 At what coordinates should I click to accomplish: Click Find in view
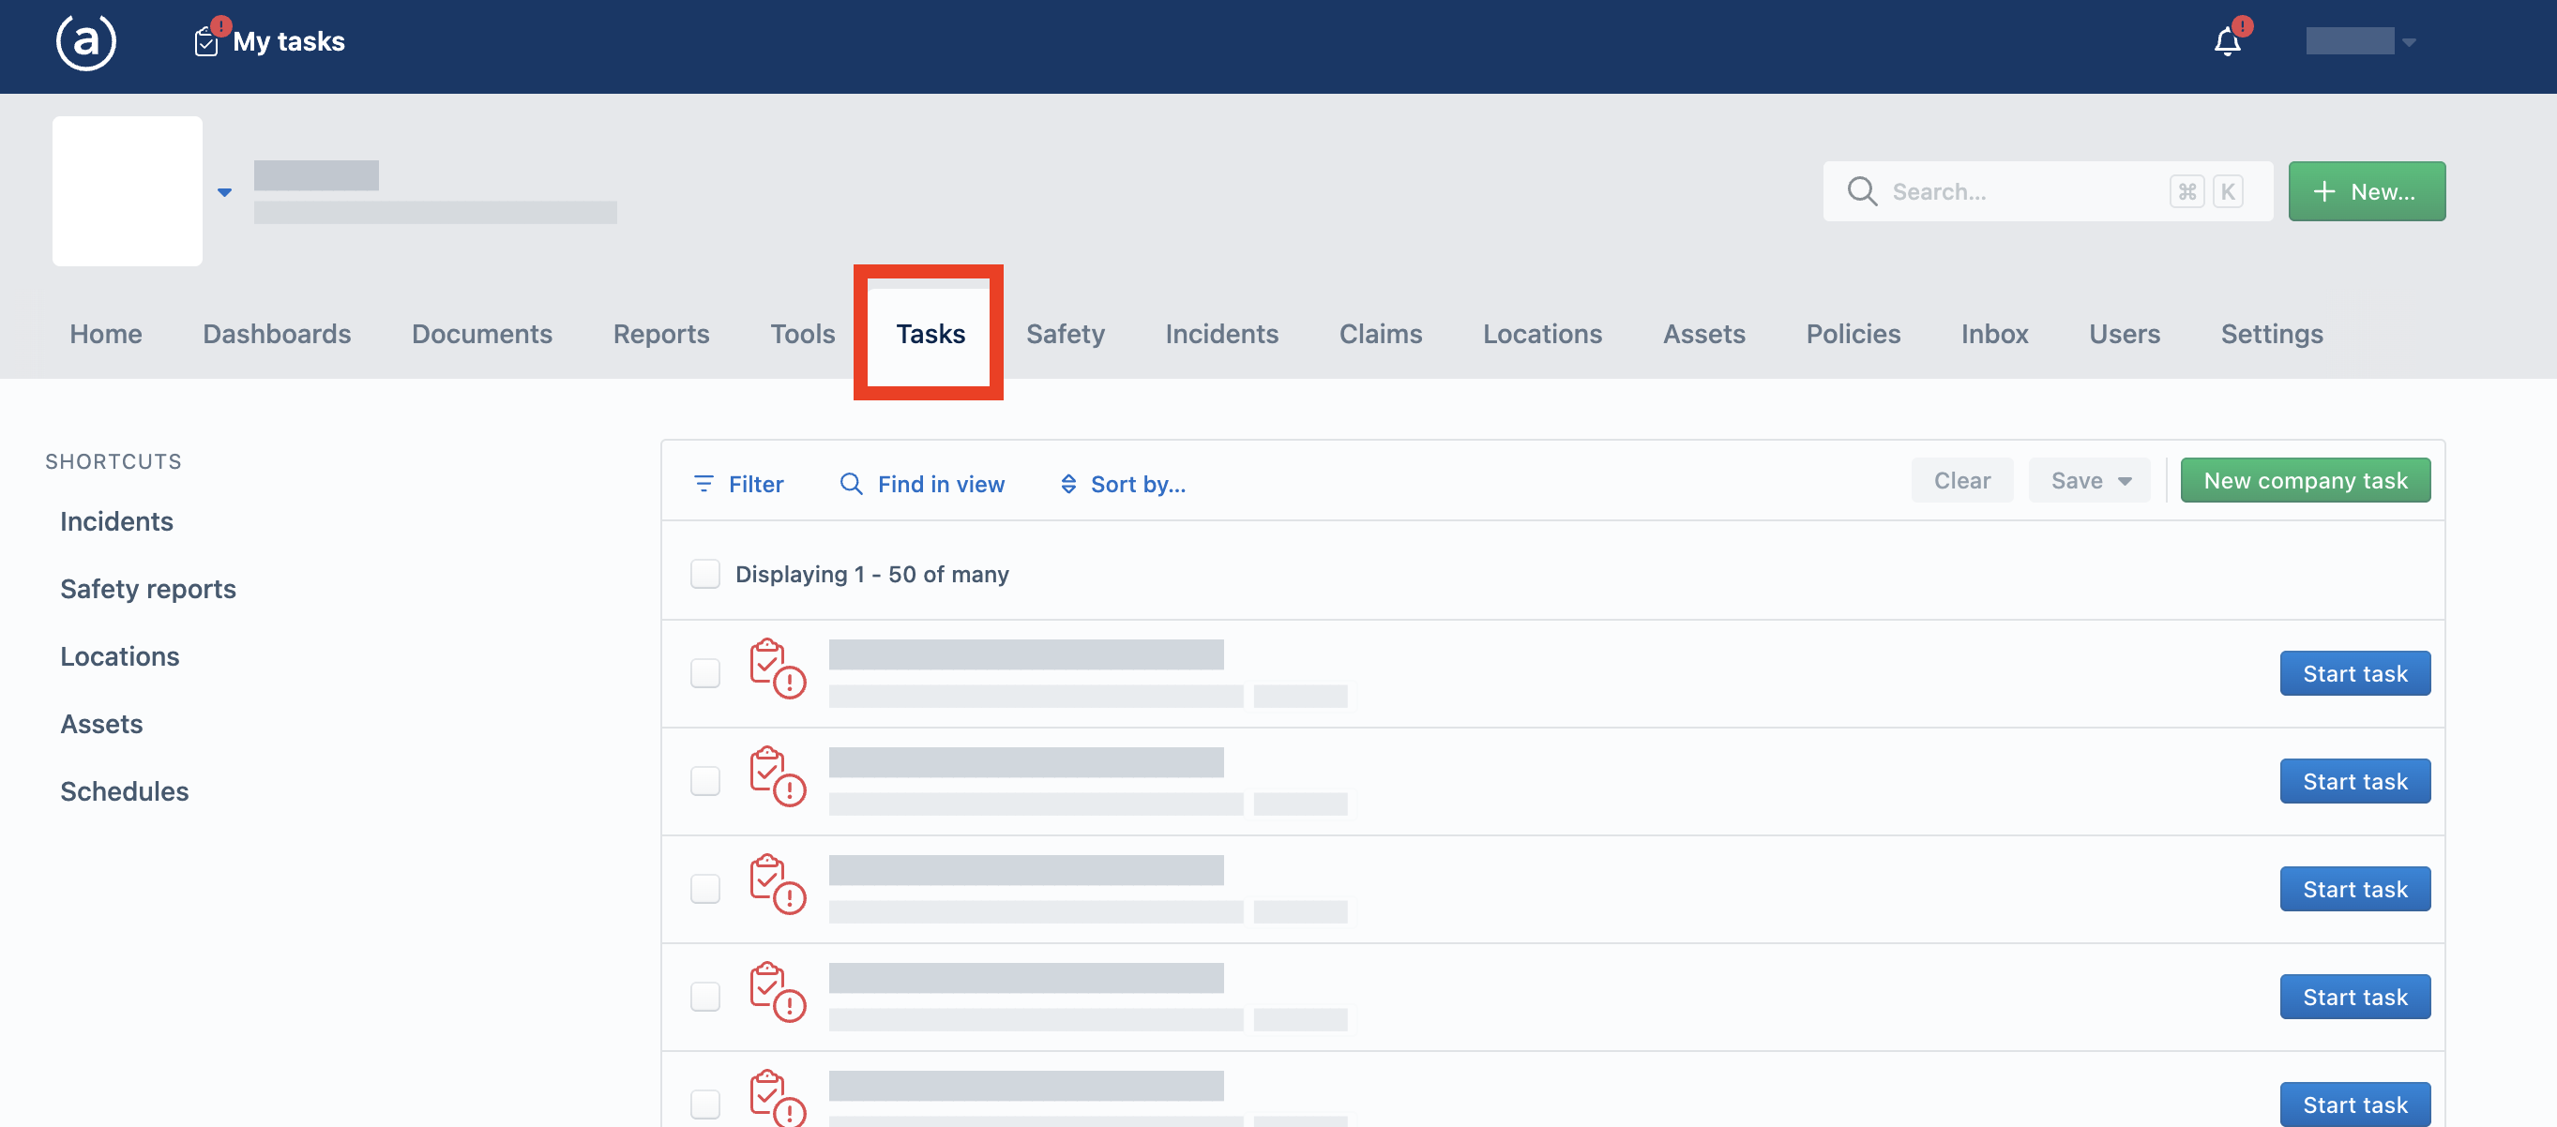click(922, 483)
